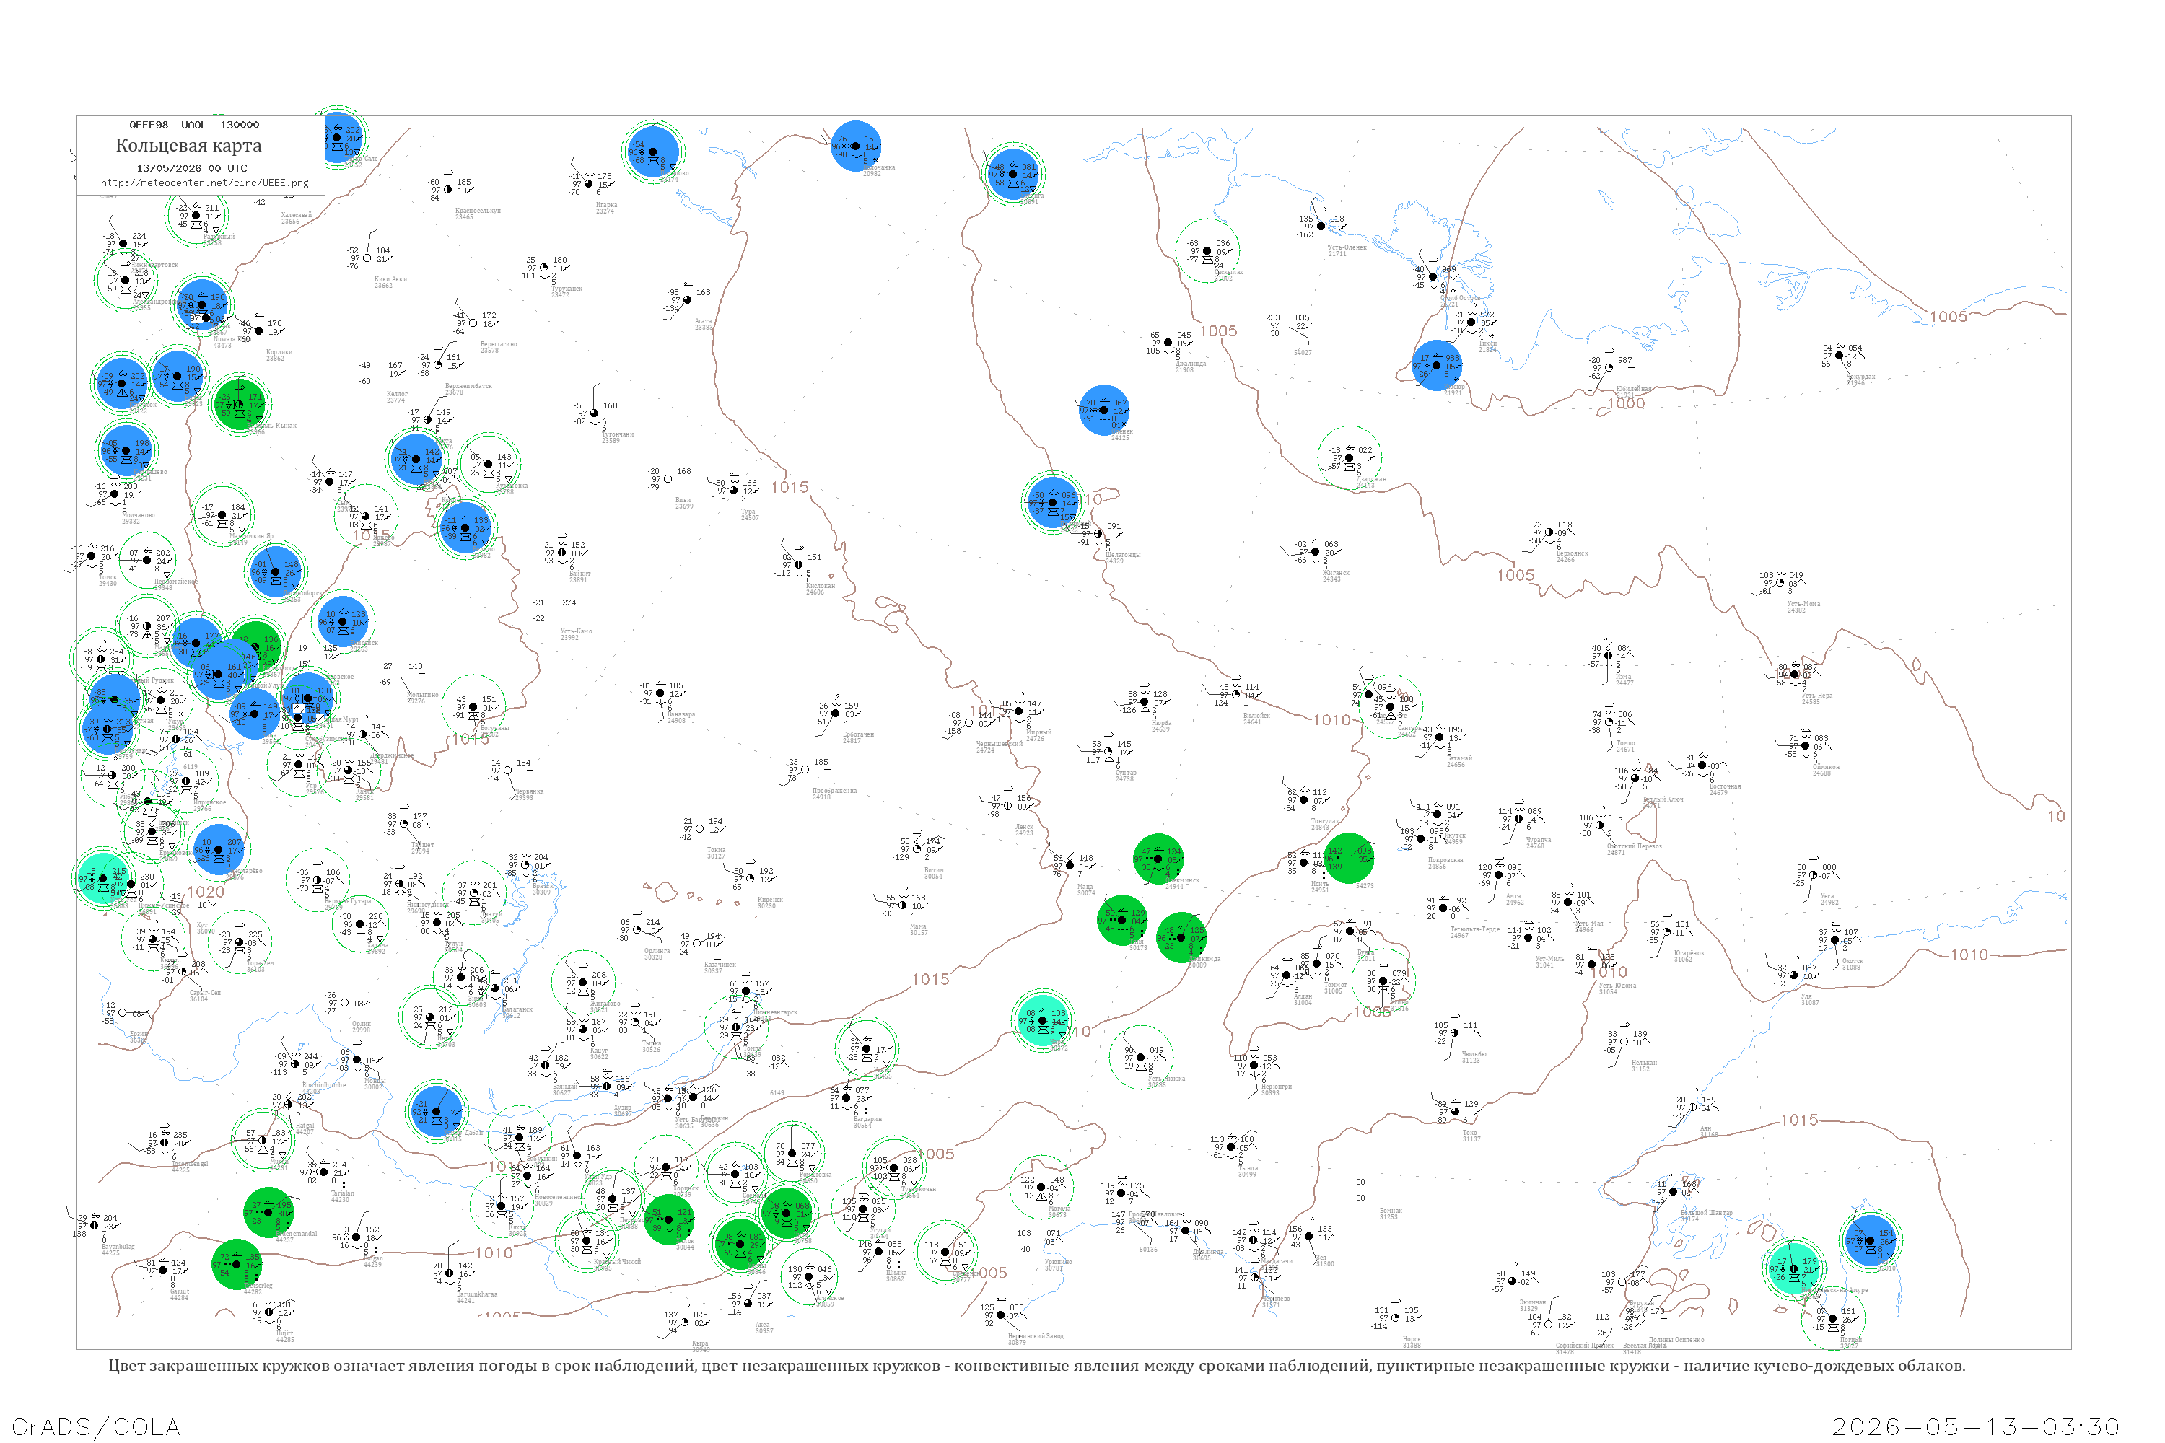Click the 'Бомнак 31253' station label
Image resolution: width=2165 pixels, height=1443 pixels.
pyautogui.click(x=1391, y=1214)
